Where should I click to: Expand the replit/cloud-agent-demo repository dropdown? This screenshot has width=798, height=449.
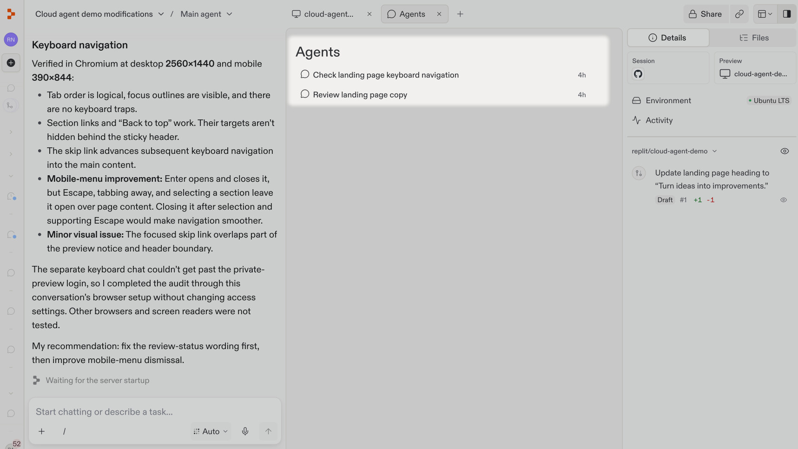point(714,151)
